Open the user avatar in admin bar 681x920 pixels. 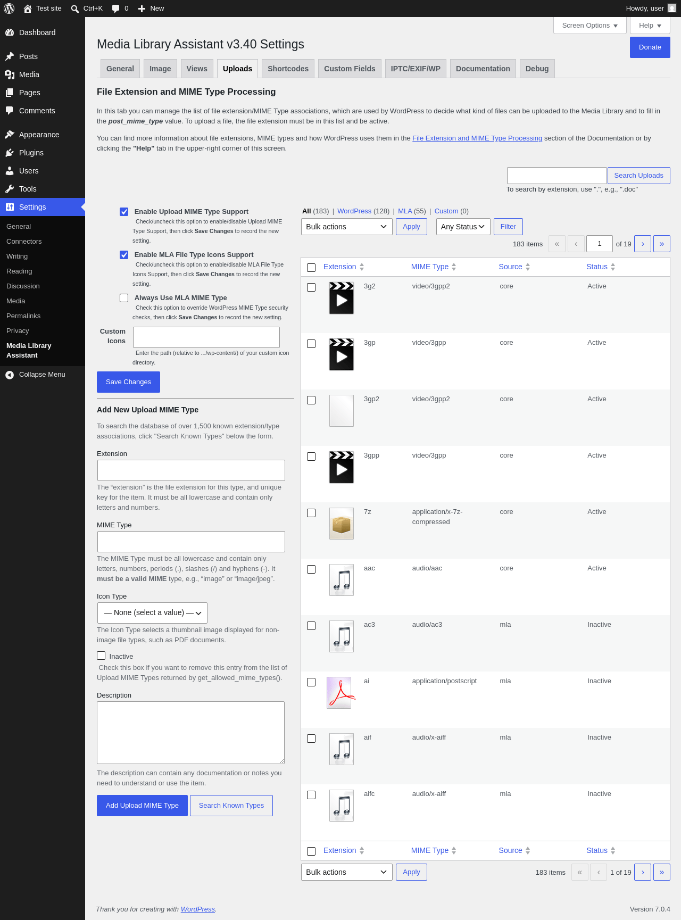(672, 9)
